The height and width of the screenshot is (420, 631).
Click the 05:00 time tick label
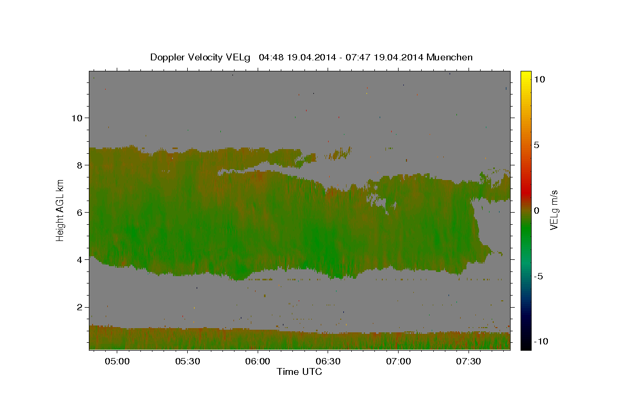[x=117, y=362]
